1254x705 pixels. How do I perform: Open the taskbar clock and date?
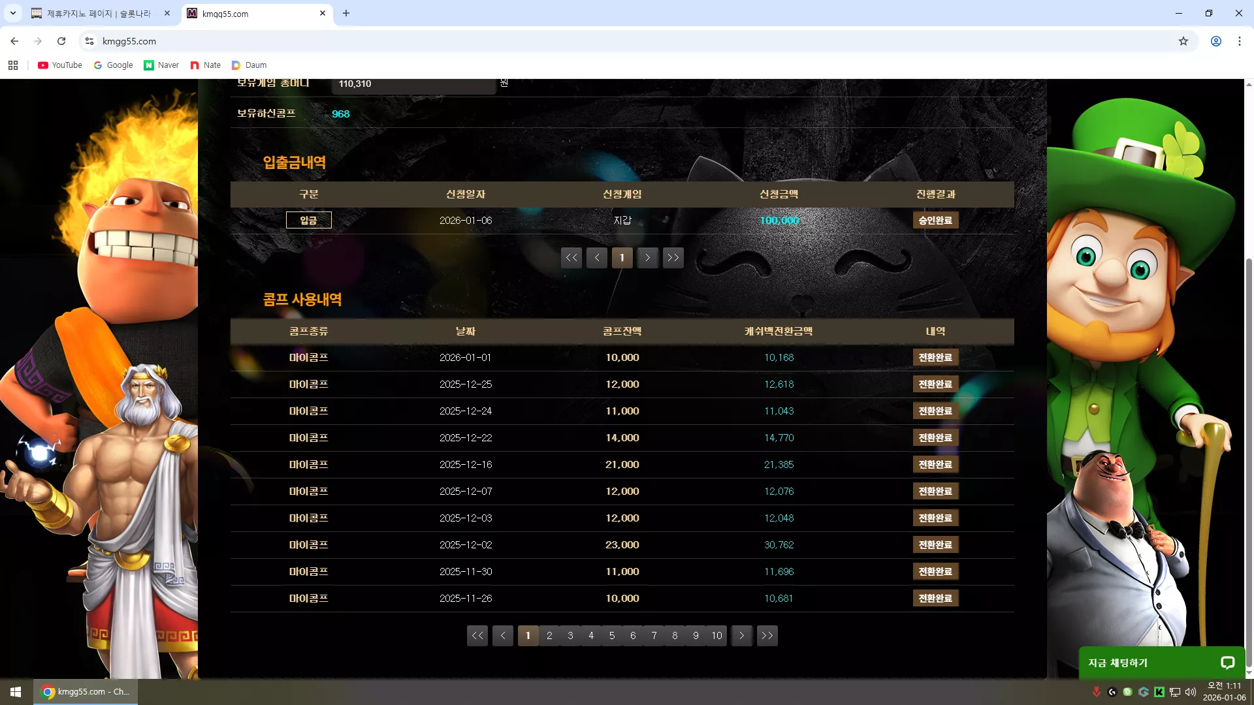coord(1225,692)
